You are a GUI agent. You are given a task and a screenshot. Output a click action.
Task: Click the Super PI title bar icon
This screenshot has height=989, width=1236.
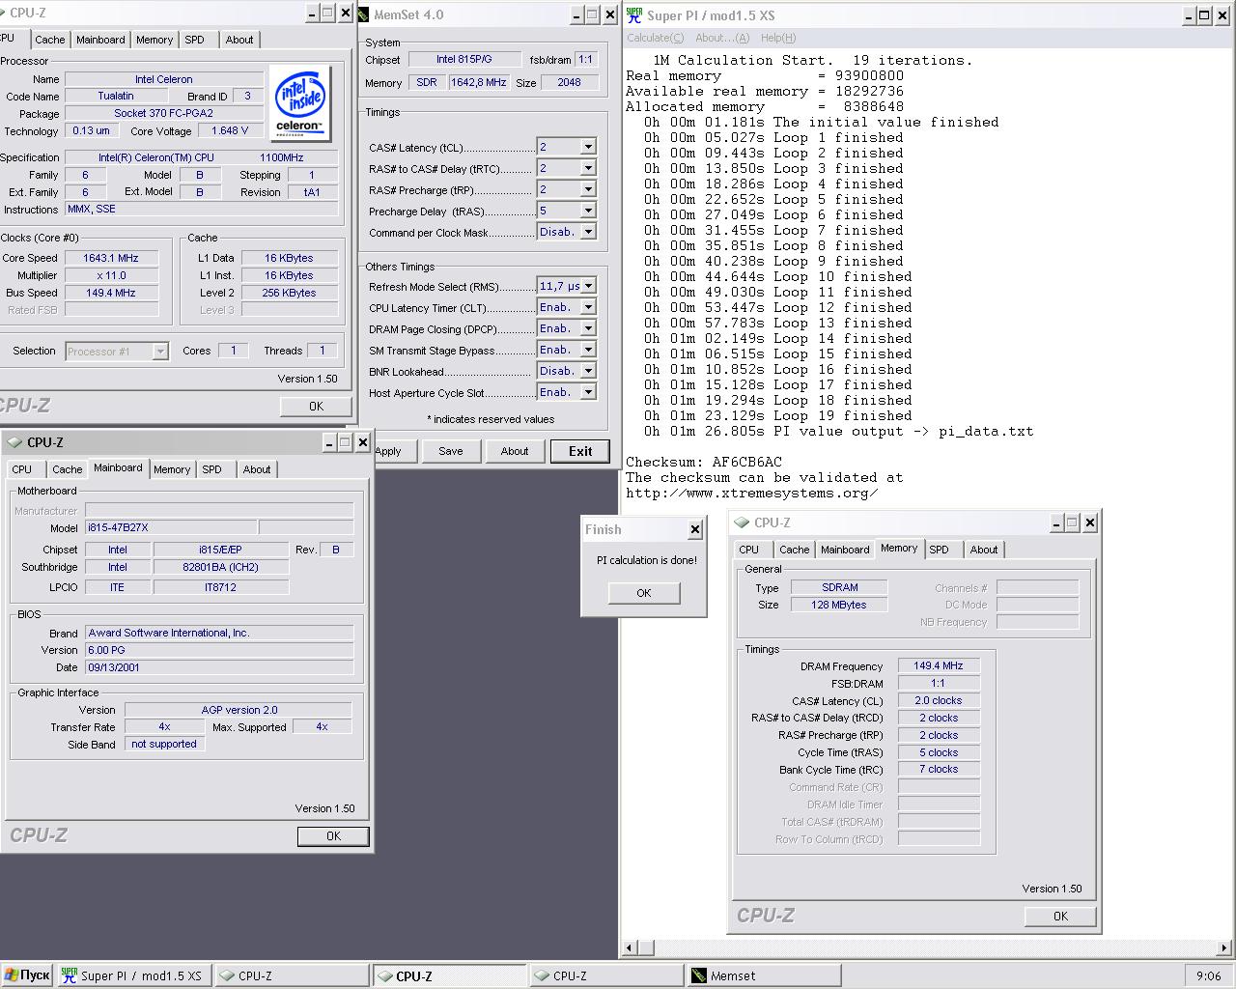click(x=634, y=14)
